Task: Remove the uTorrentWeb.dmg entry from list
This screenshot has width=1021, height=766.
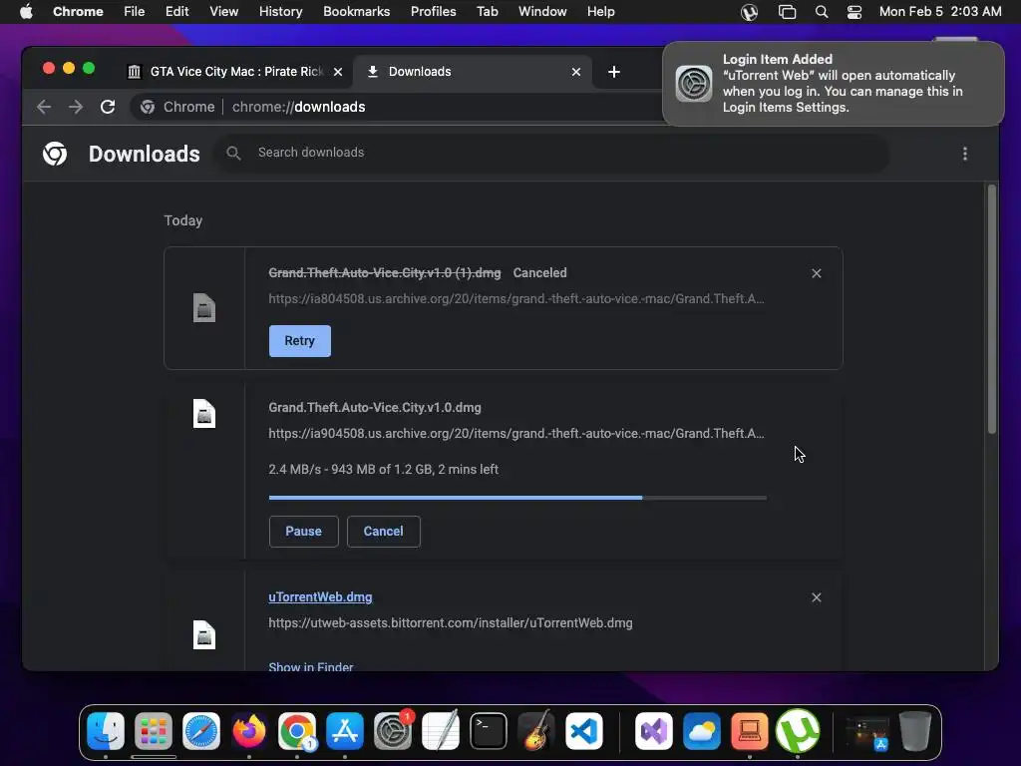Action: coord(816,597)
